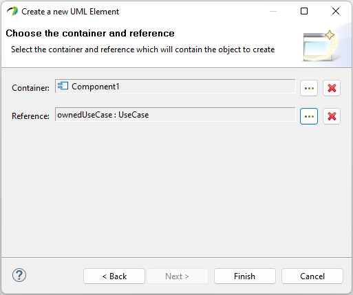Clear the Reference with red X
Viewport: 353px width, 295px height.
coord(332,116)
